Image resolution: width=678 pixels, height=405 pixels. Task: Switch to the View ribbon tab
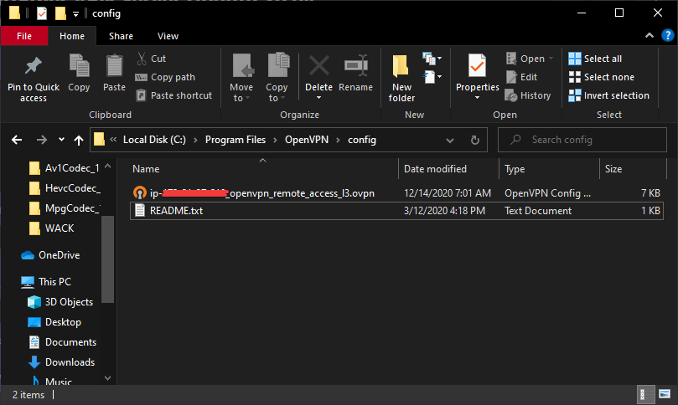pyautogui.click(x=168, y=36)
